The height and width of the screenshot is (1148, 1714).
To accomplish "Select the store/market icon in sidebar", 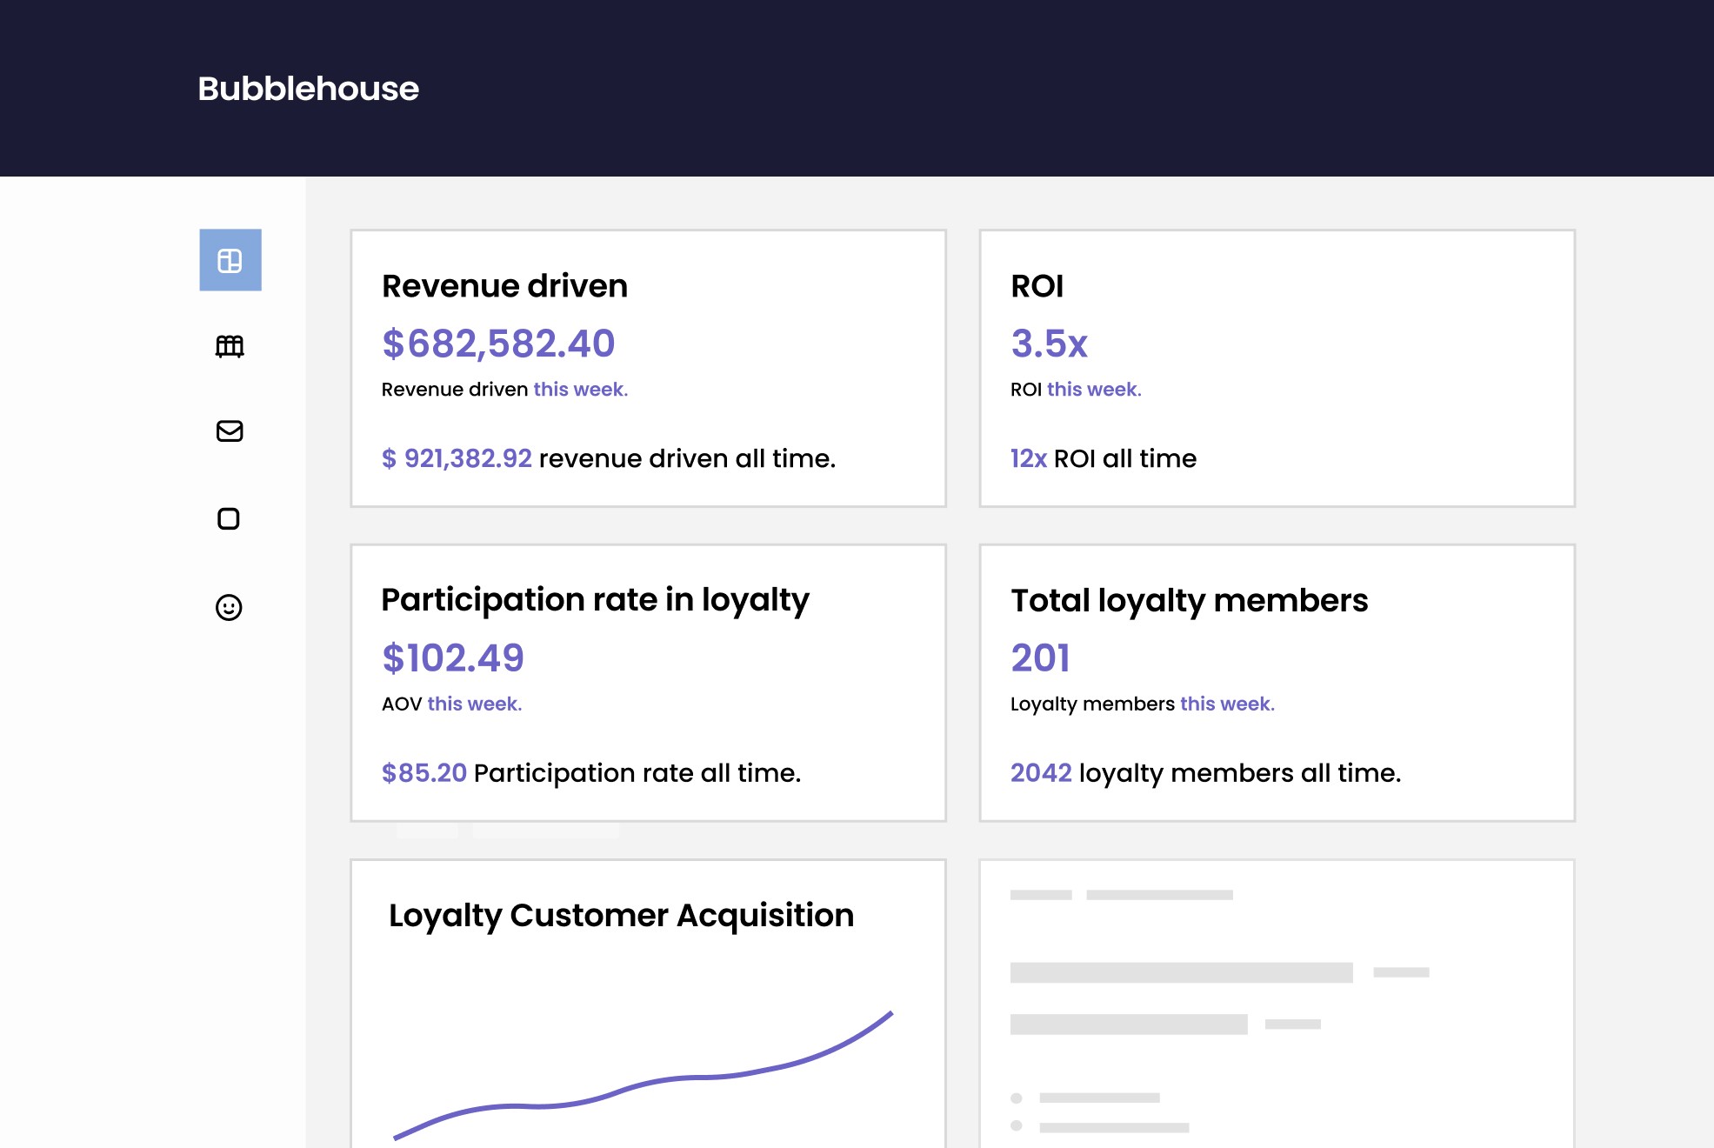I will pyautogui.click(x=230, y=346).
